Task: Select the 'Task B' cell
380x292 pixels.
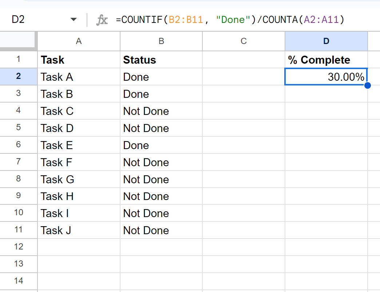Action: pos(79,94)
